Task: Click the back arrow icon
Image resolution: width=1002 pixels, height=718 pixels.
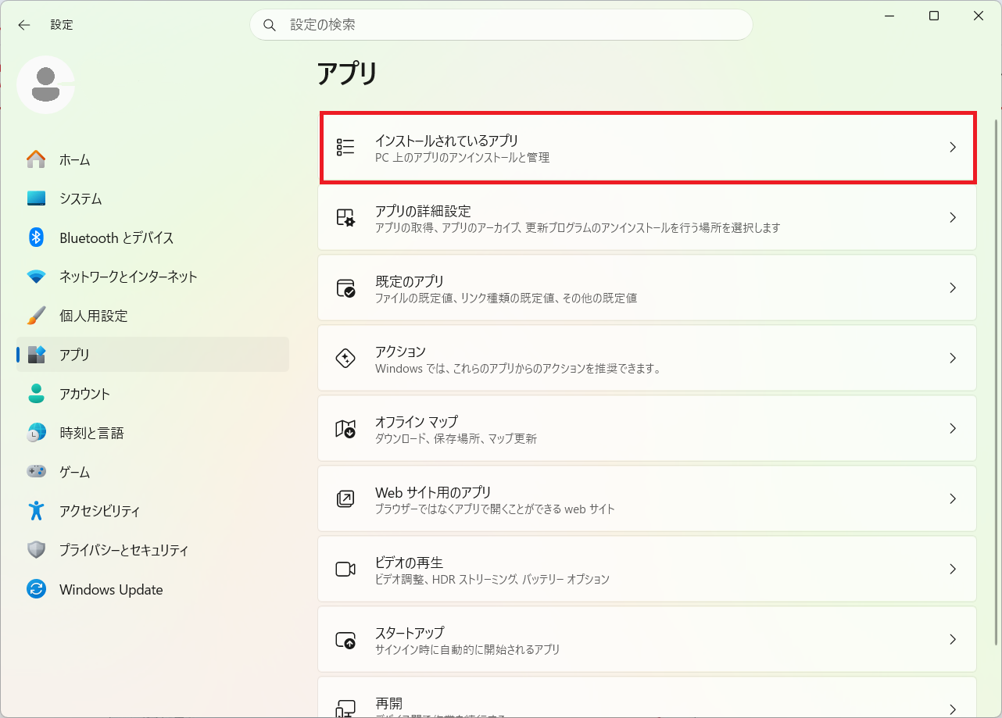Action: coord(24,25)
